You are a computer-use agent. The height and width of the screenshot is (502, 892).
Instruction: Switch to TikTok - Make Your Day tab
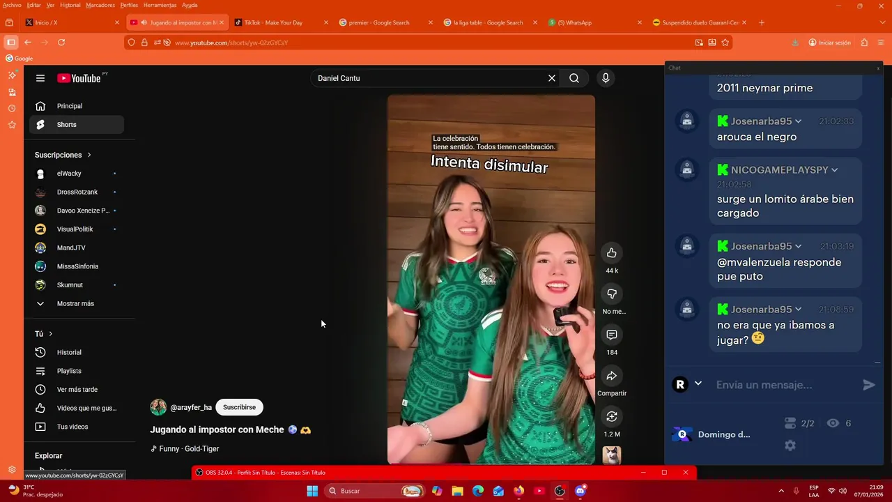pyautogui.click(x=282, y=22)
